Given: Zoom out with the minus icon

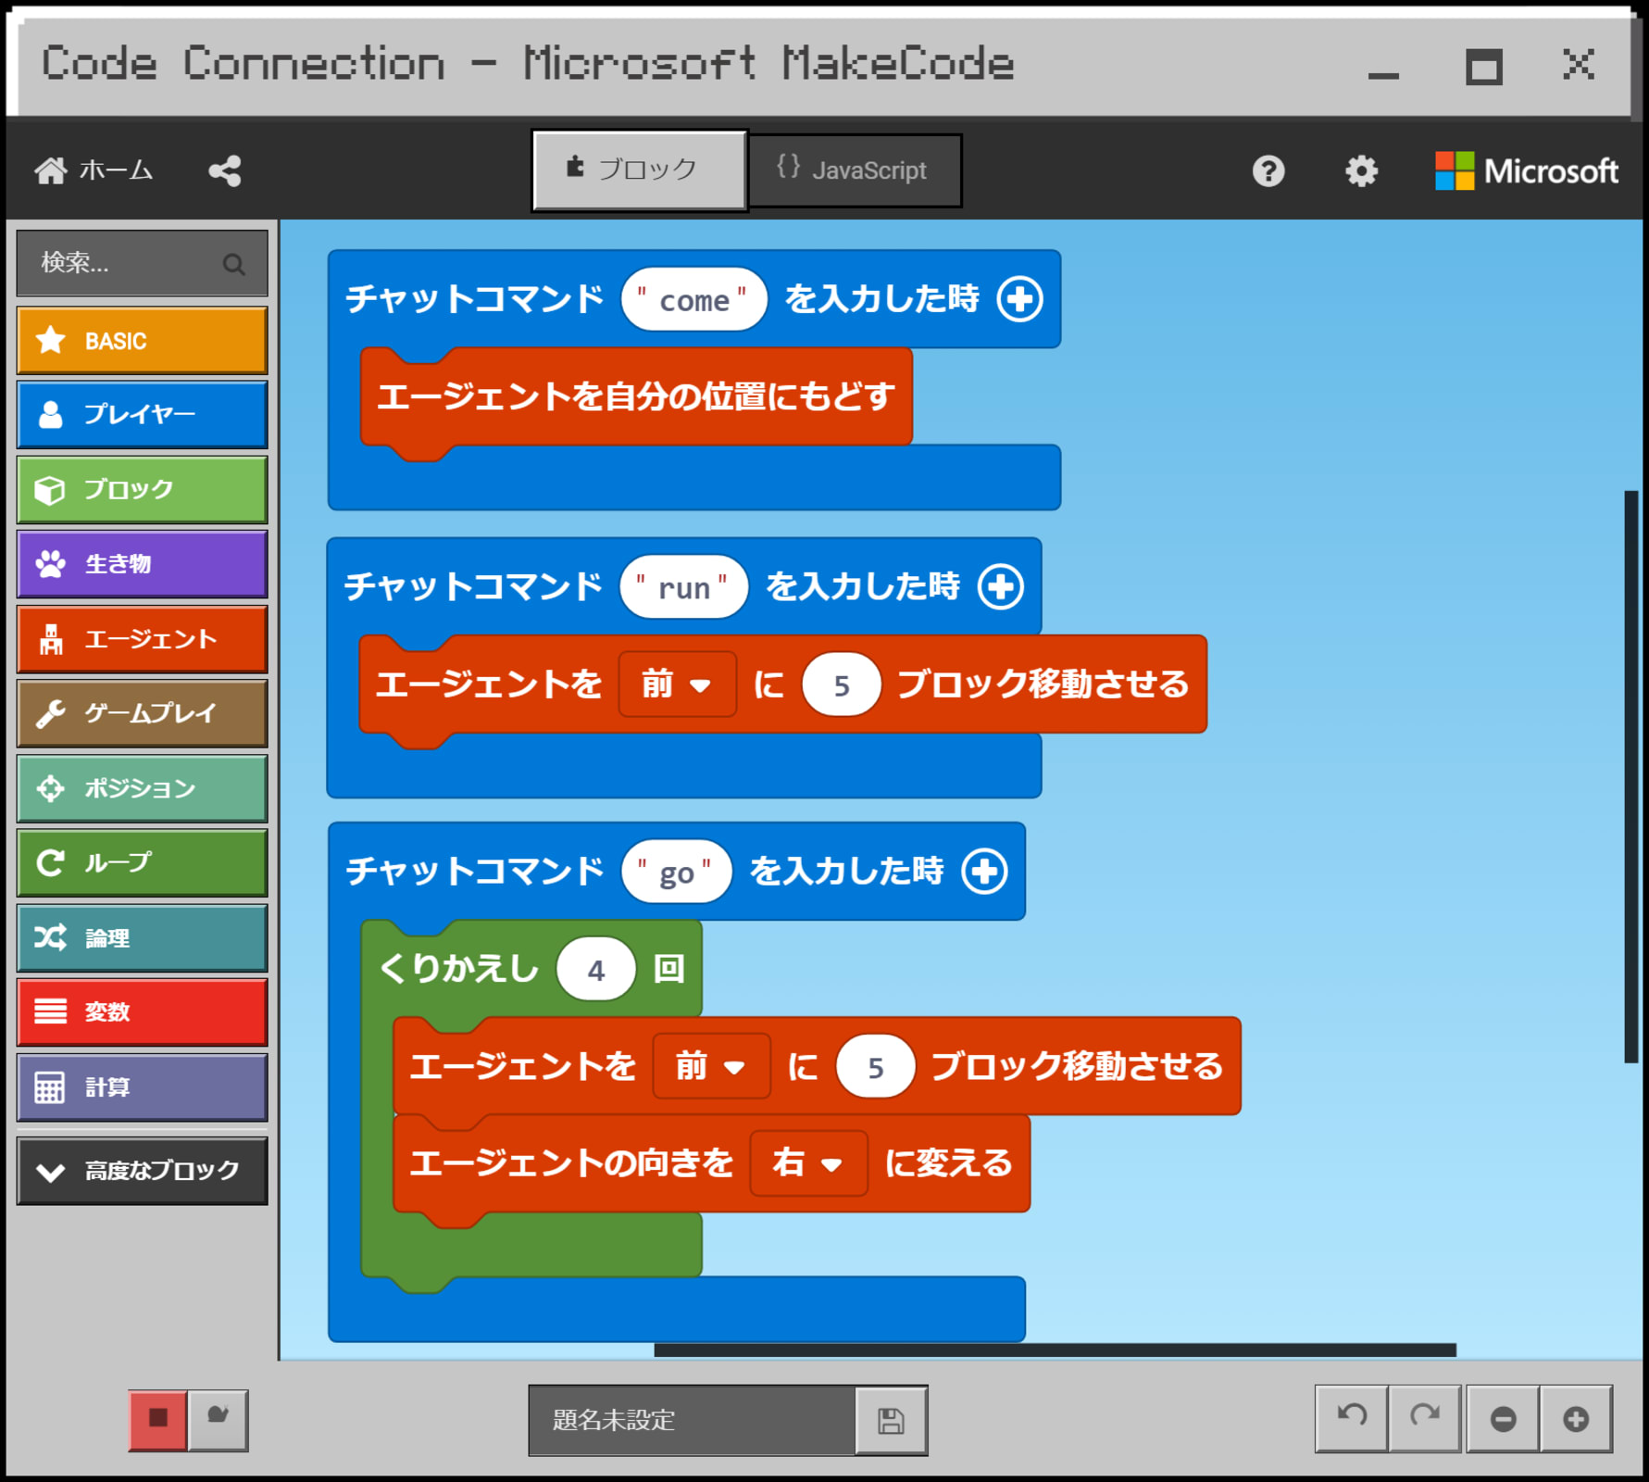Looking at the screenshot, I should tap(1503, 1418).
